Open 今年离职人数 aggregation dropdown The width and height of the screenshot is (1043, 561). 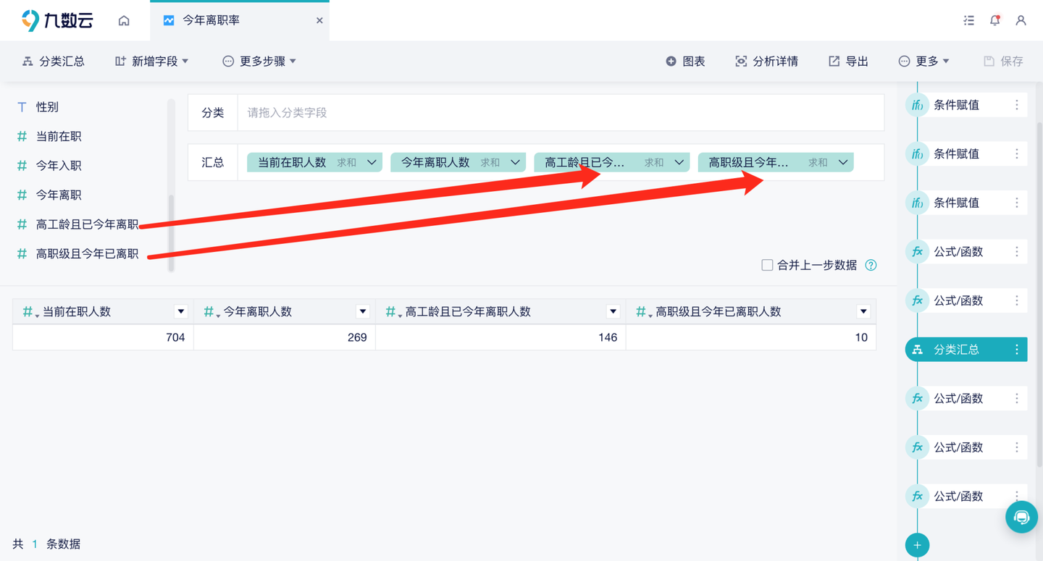tap(515, 163)
